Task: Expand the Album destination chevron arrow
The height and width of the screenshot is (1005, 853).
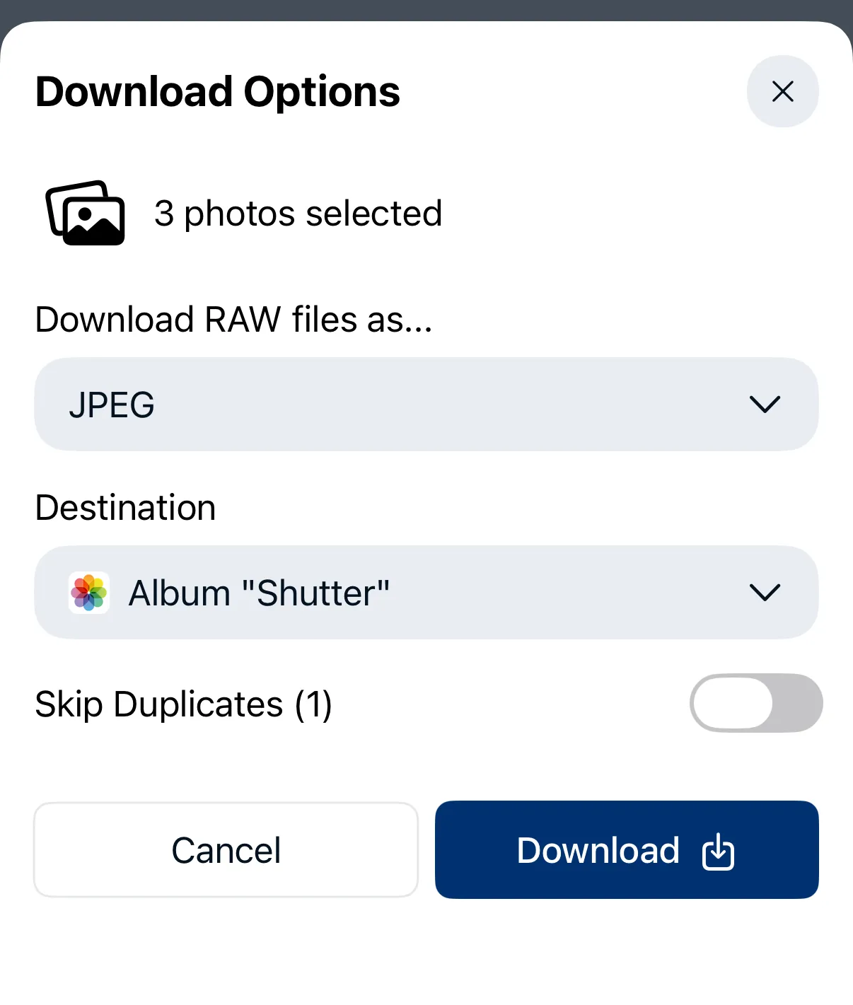Action: [764, 592]
